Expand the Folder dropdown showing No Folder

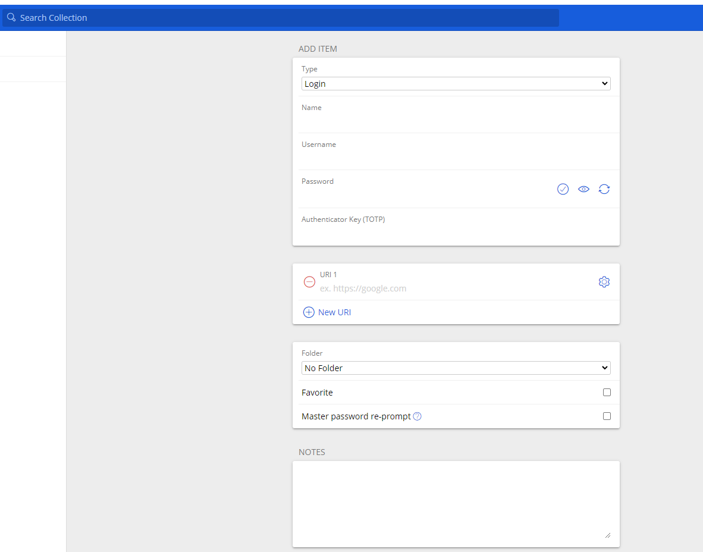click(x=456, y=368)
